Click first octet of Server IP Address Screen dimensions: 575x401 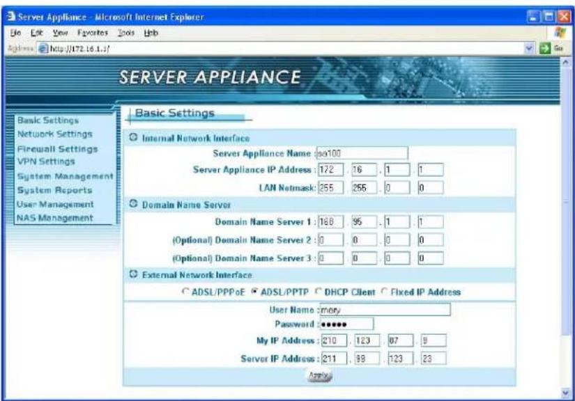coord(334,358)
